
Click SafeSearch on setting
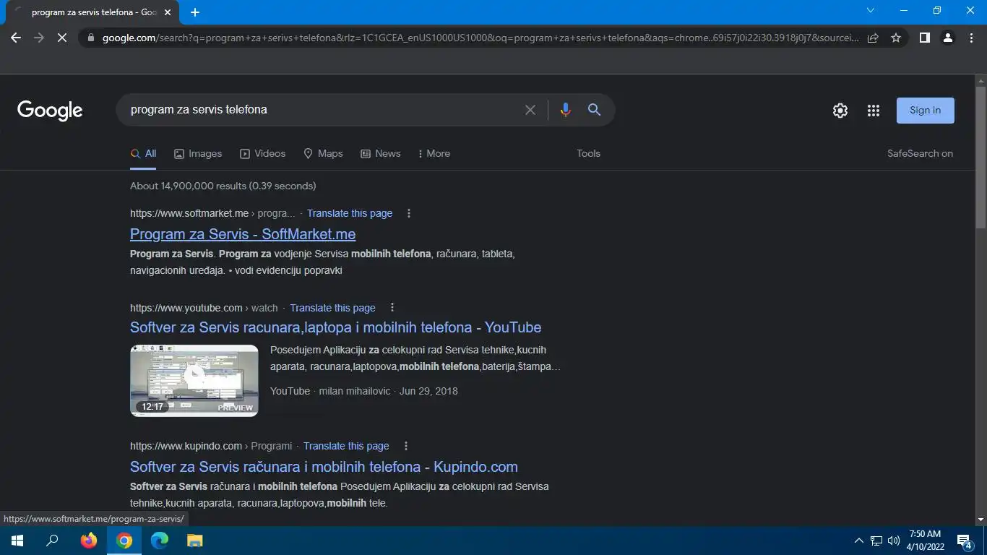920,153
